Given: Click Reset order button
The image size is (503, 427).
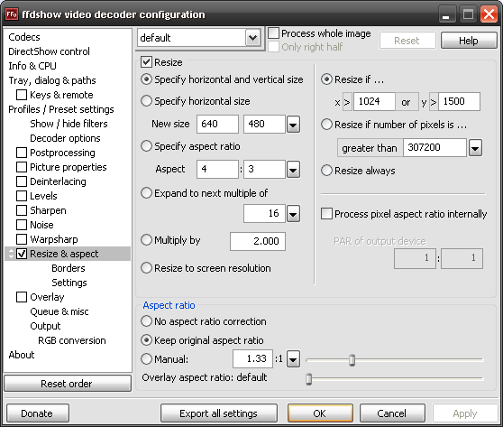Looking at the screenshot, I should click(x=68, y=384).
